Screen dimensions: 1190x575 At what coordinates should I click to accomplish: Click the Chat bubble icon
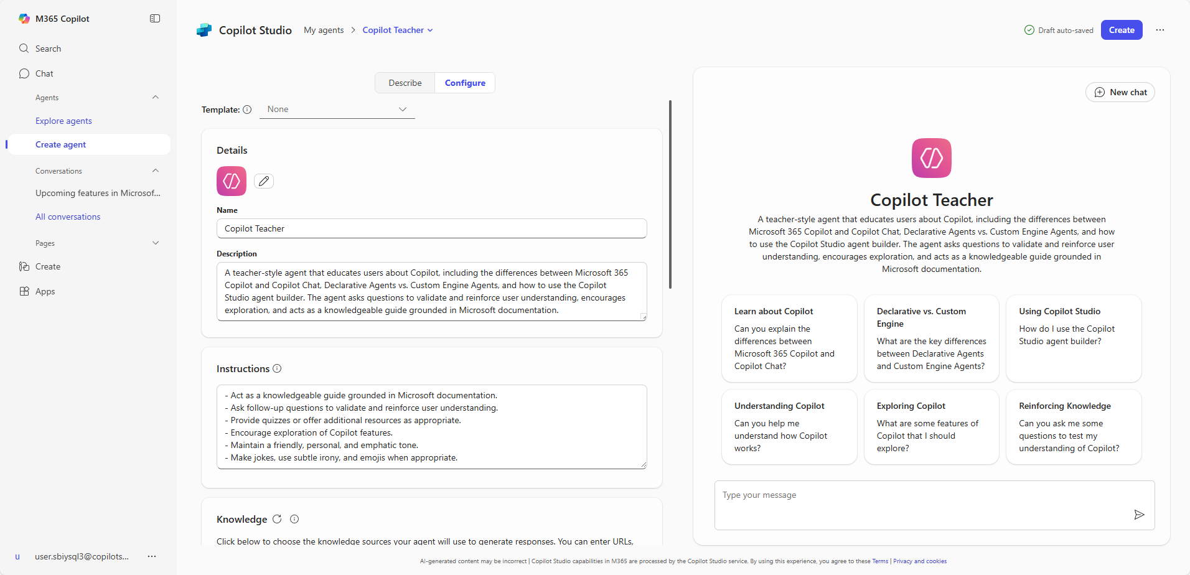tap(24, 73)
